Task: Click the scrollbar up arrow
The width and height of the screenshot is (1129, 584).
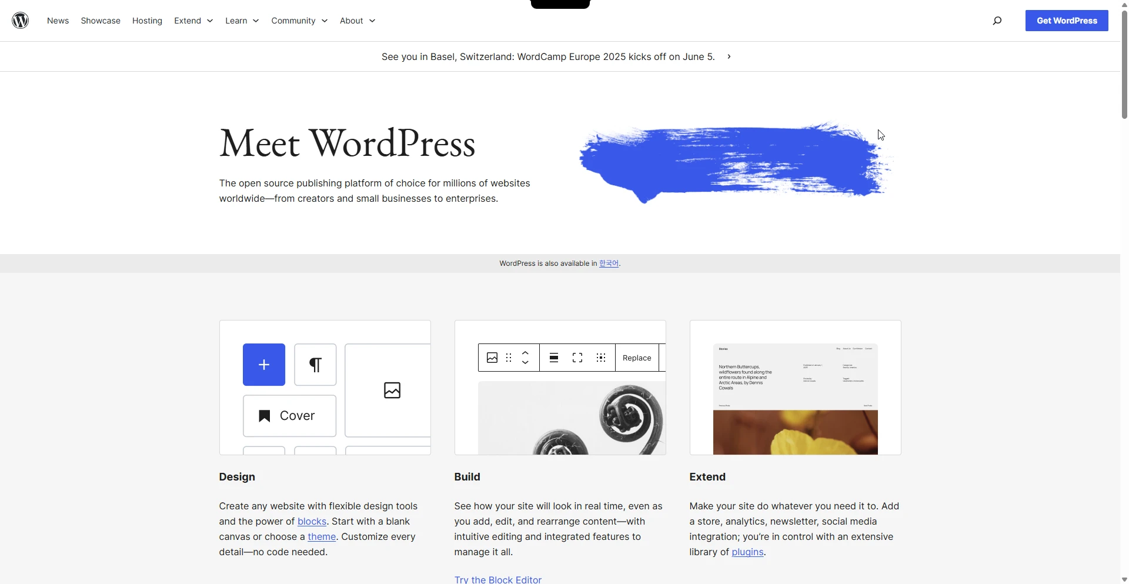Action: tap(1124, 4)
